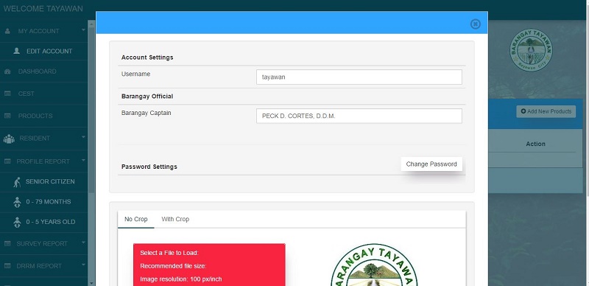Open the Products menu item
The image size is (589, 286).
click(35, 116)
